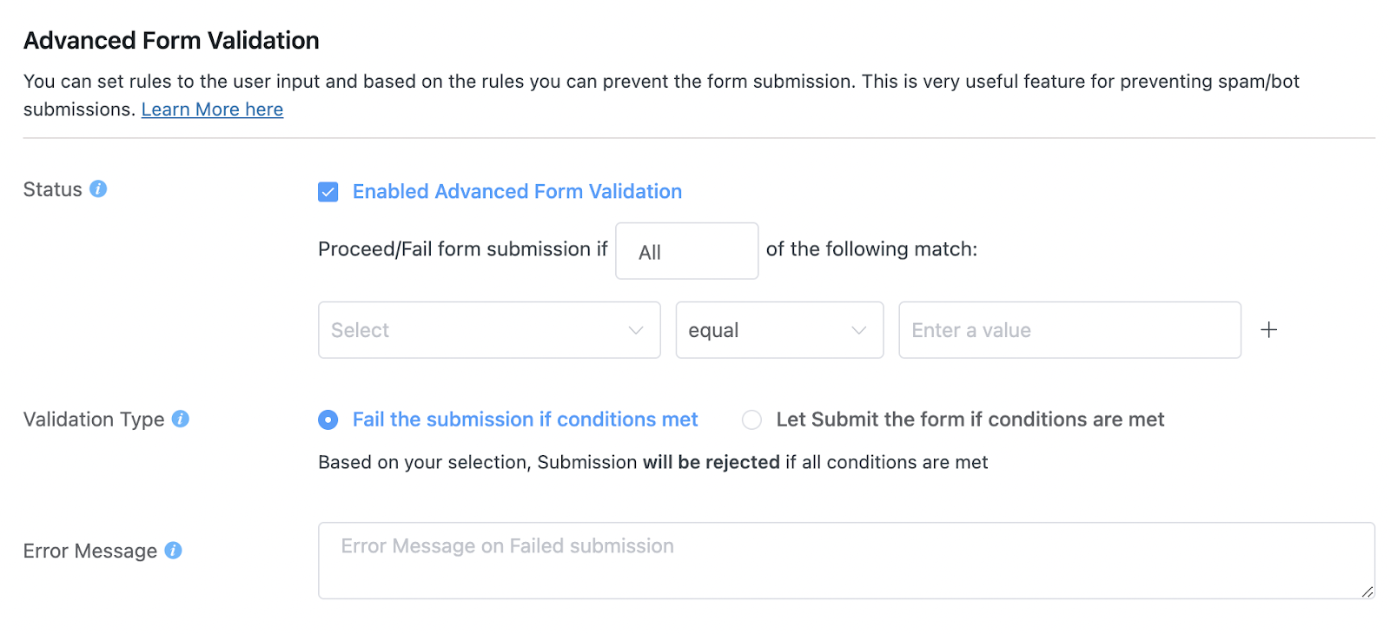
Task: Select the Fail the submission radio button
Action: tap(328, 420)
